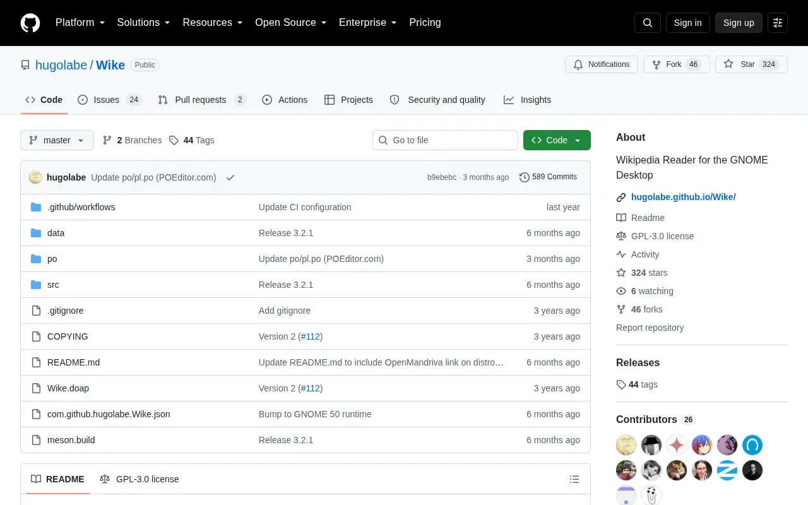
Task: Click the Notifications bell button
Action: tap(602, 64)
